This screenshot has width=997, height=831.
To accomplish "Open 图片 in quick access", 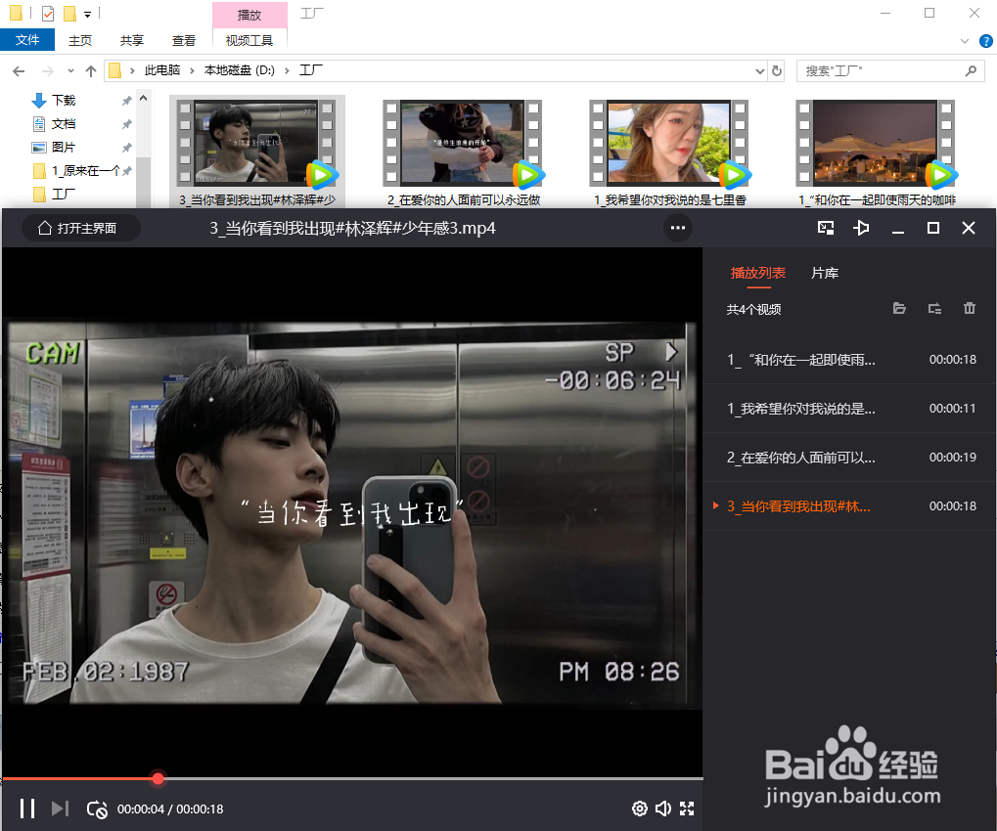I will [x=63, y=148].
